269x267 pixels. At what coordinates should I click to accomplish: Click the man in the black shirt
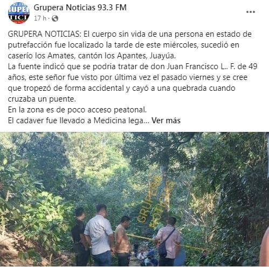tap(79, 237)
